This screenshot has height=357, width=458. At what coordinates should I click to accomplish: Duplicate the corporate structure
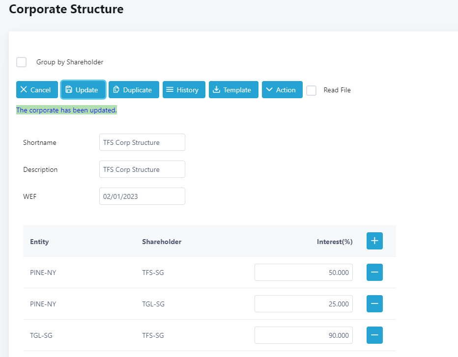[134, 90]
